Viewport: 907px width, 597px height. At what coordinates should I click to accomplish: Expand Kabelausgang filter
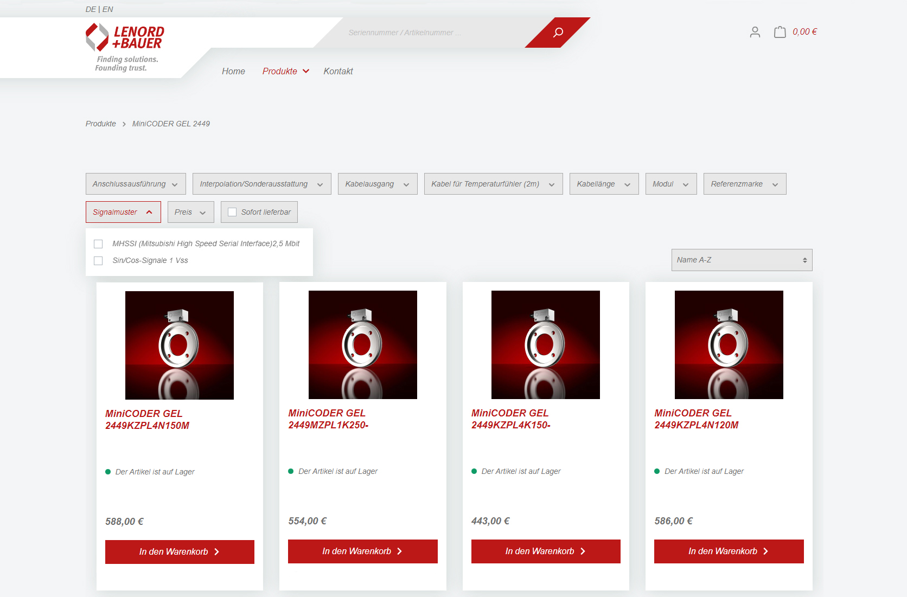point(378,184)
